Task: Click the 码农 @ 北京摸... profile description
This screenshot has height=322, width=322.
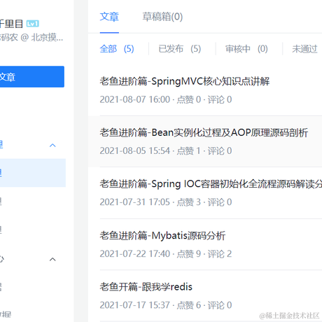Action: coord(31,37)
